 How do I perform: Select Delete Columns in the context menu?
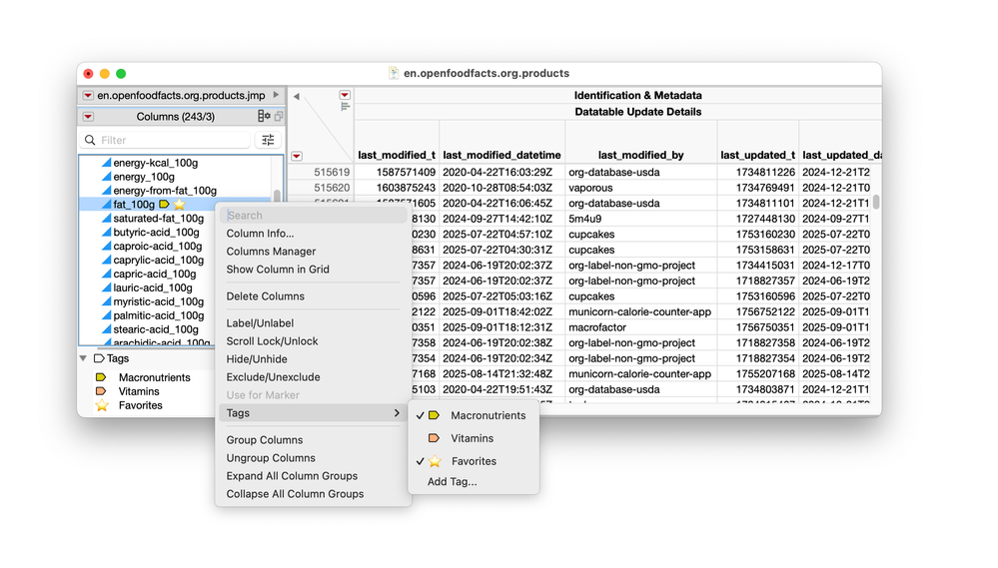pos(265,296)
